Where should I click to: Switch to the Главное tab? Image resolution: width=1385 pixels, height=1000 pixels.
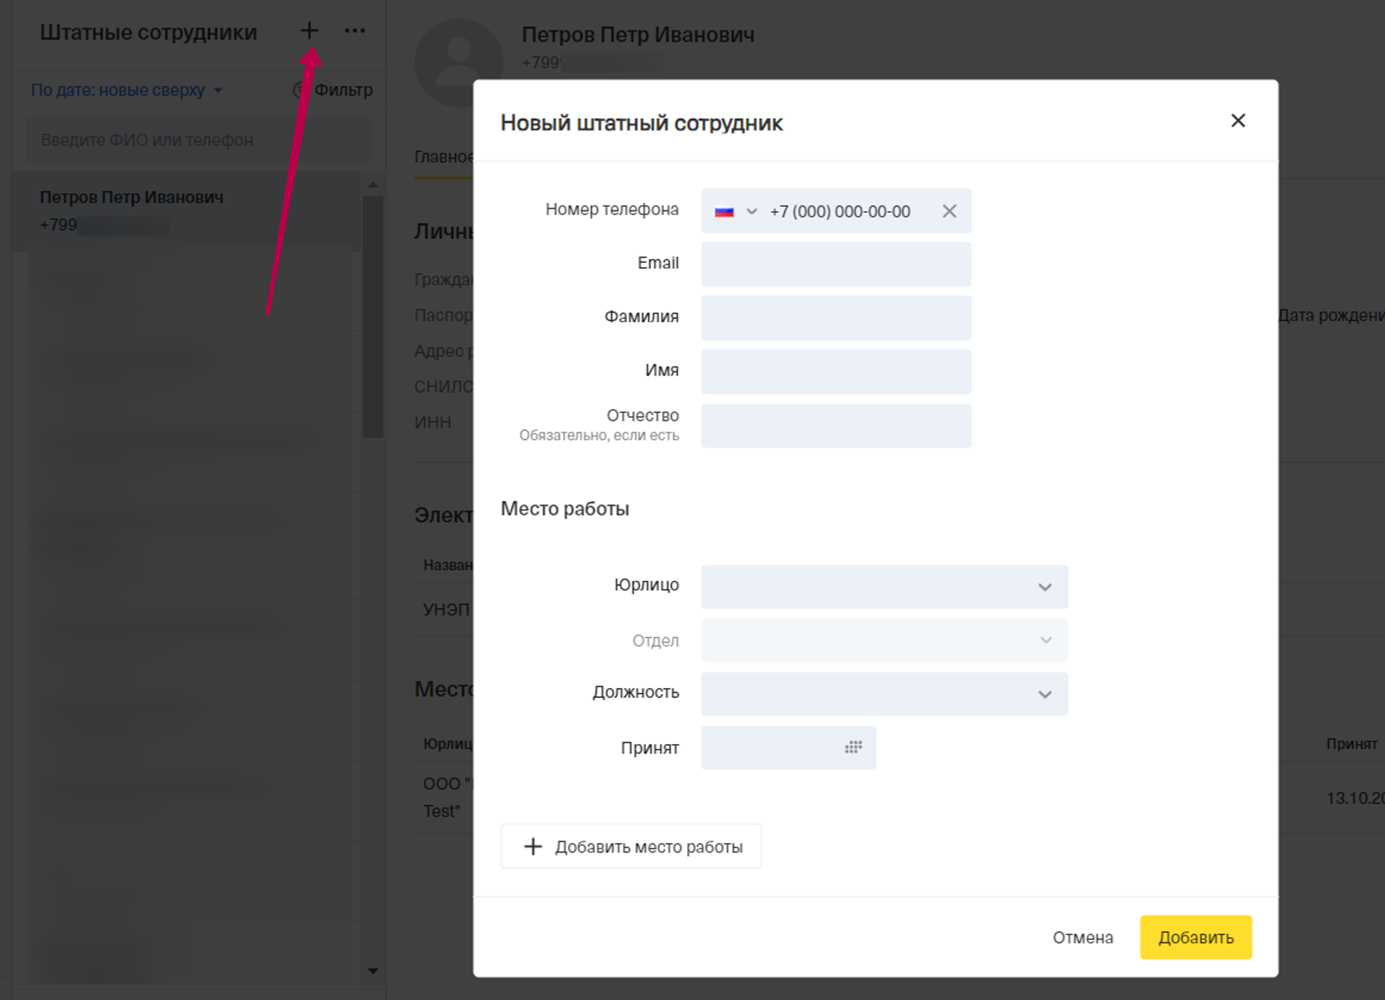click(x=443, y=157)
